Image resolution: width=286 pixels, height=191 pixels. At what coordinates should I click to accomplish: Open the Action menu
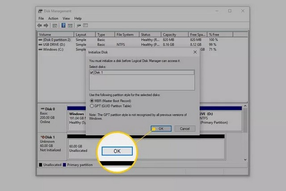[x=53, y=18]
